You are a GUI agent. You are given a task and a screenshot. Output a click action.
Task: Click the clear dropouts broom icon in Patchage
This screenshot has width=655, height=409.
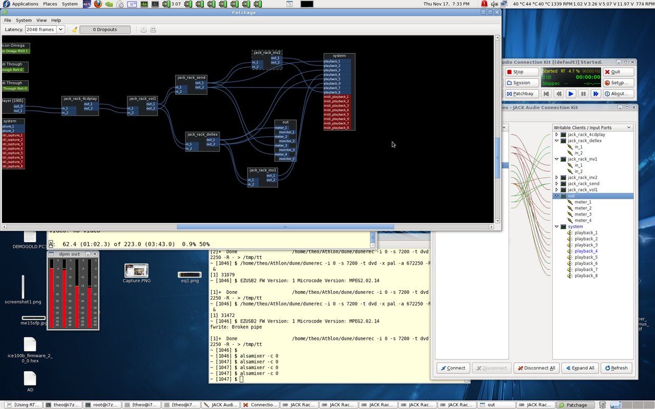[x=74, y=30]
